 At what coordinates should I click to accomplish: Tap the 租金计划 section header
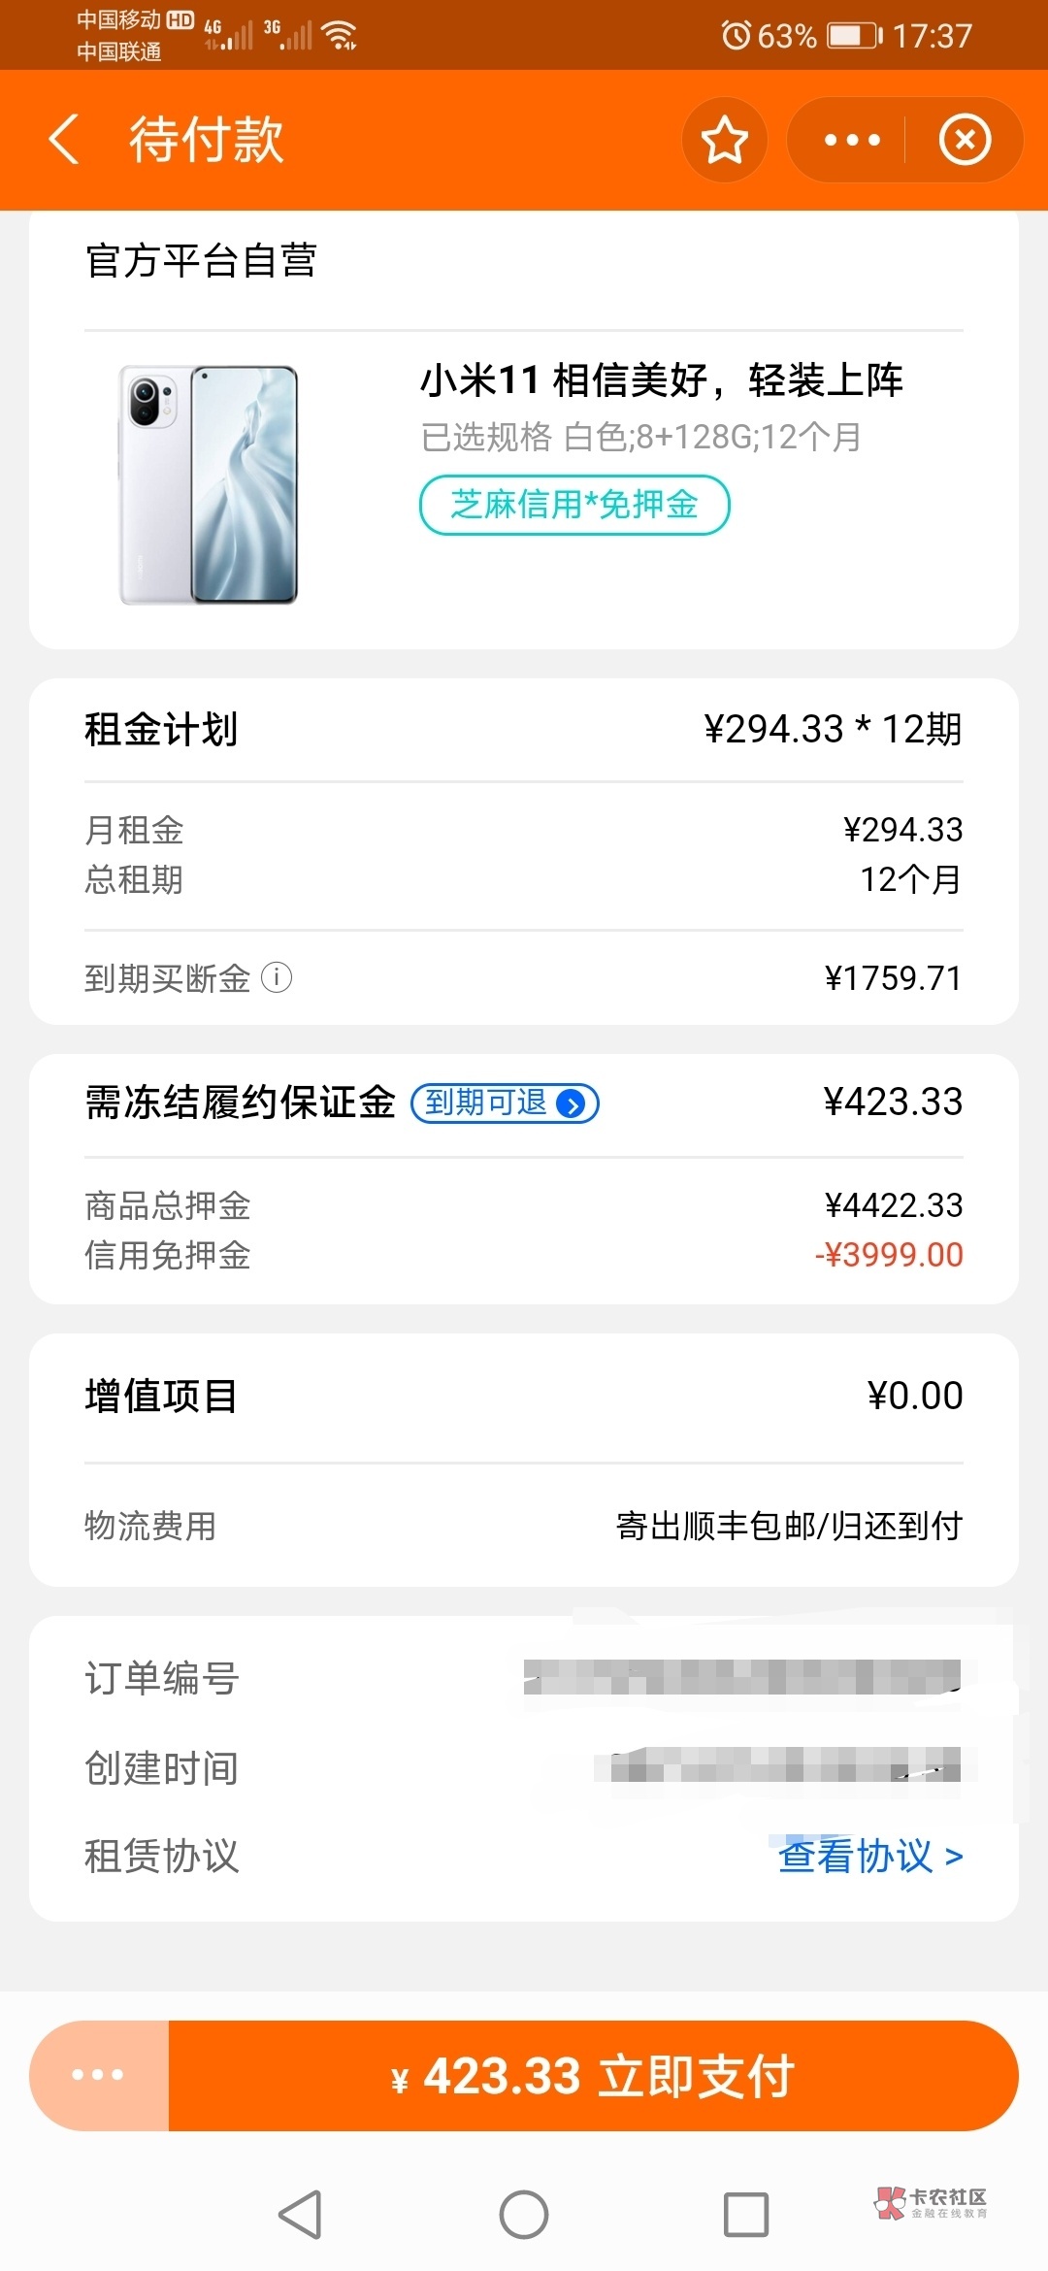[x=161, y=730]
